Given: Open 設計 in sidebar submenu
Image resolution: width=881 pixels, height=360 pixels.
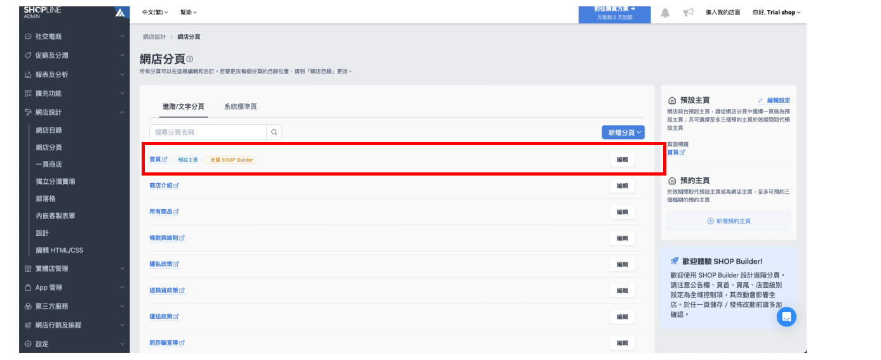Looking at the screenshot, I should click(x=42, y=233).
